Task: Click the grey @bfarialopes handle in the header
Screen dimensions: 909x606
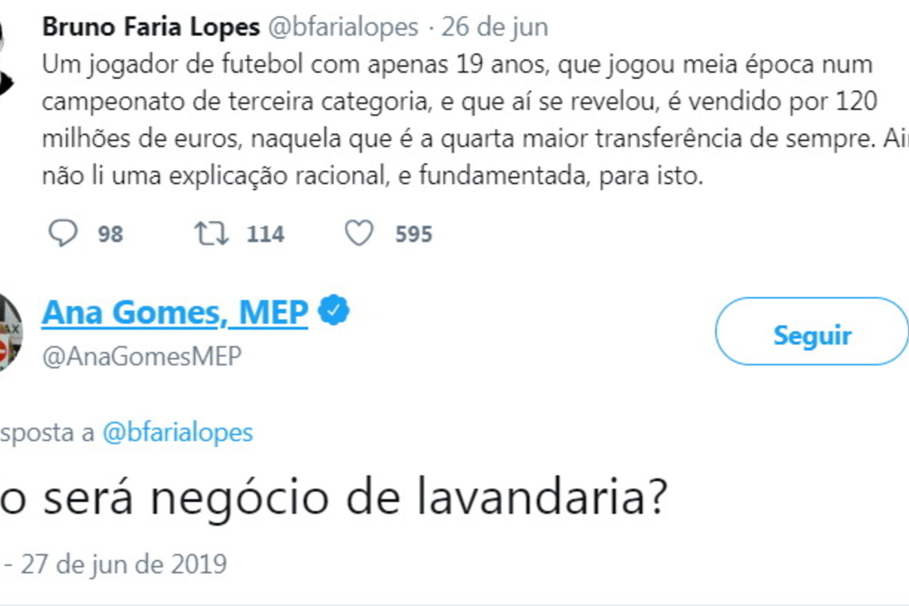Action: (343, 27)
